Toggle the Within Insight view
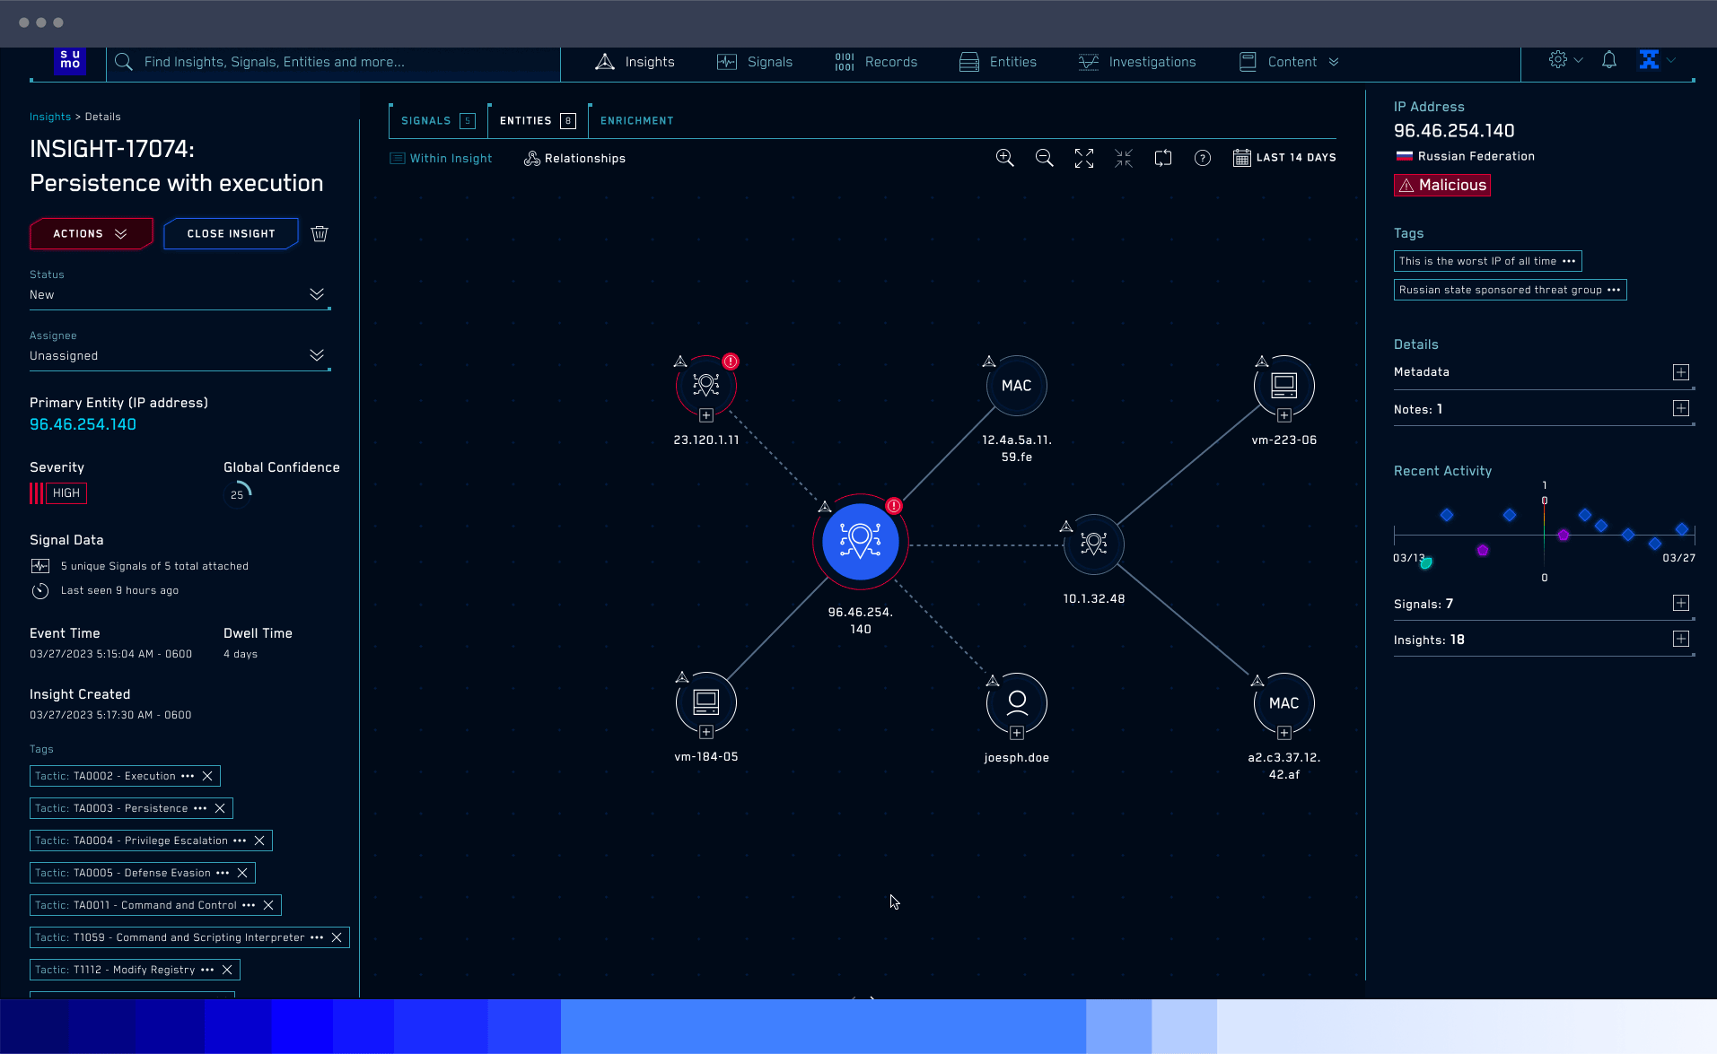This screenshot has width=1717, height=1054. tap(441, 158)
